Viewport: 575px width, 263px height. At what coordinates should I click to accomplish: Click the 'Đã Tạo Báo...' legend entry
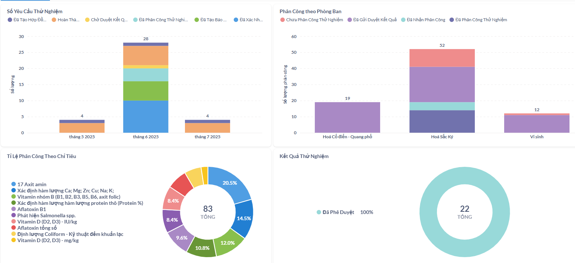pos(211,20)
